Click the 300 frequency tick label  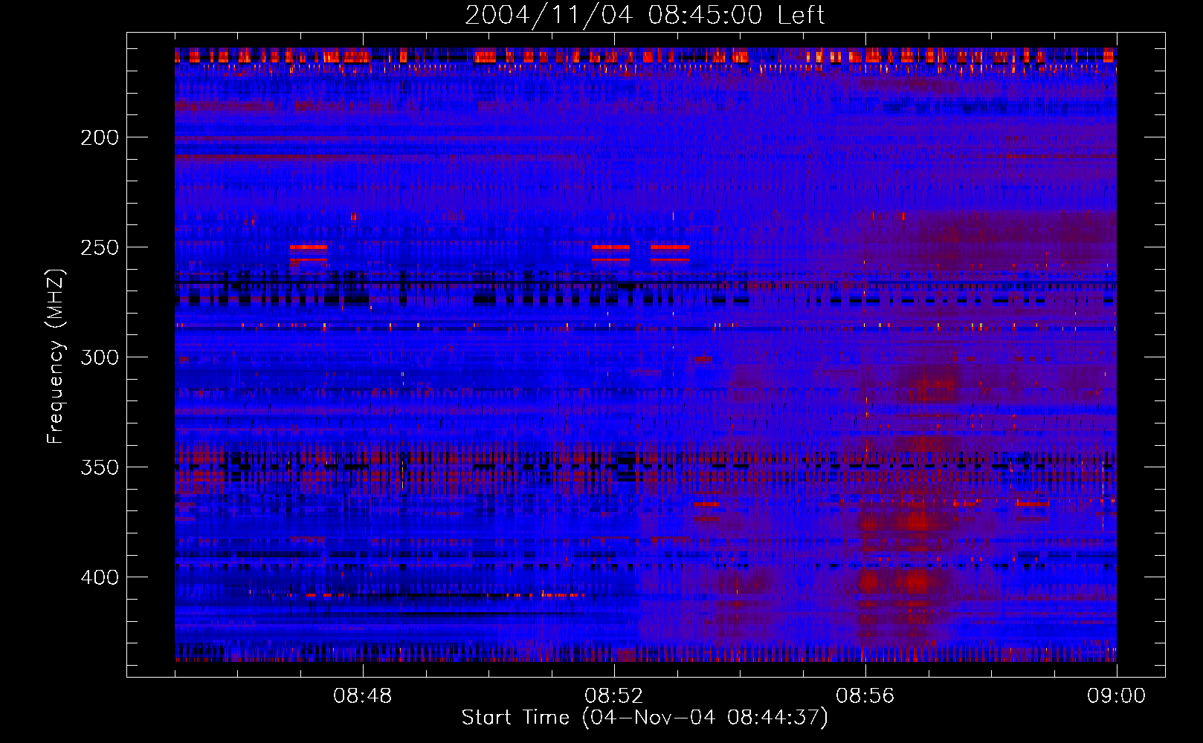pos(100,357)
